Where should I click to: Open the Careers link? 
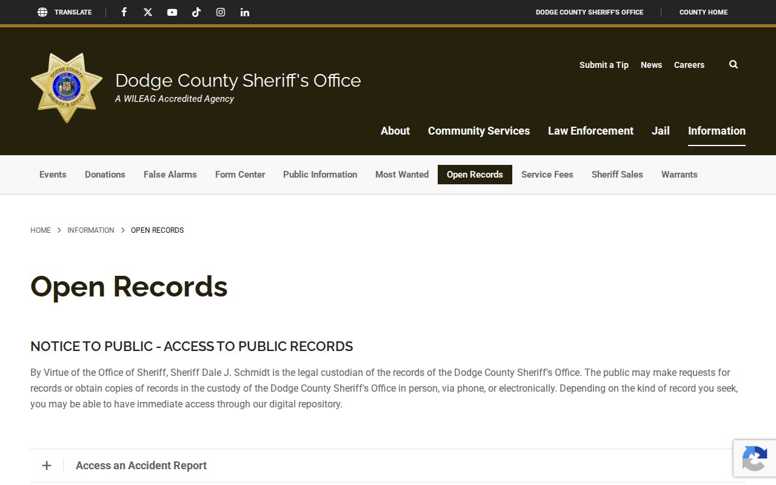(689, 65)
